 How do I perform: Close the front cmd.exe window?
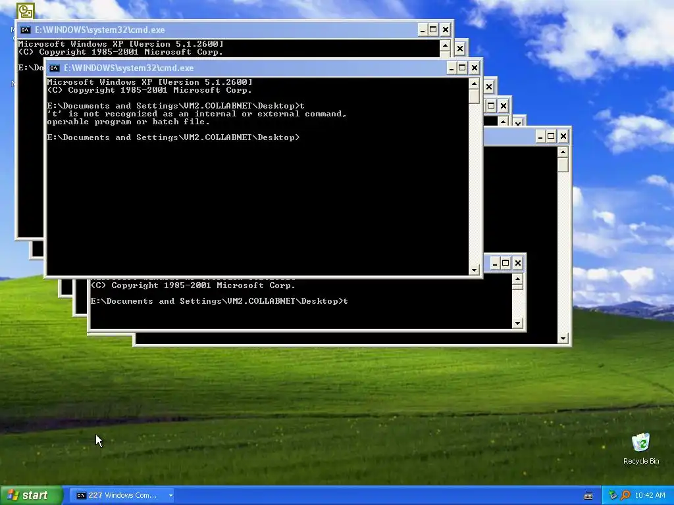pyautogui.click(x=474, y=68)
